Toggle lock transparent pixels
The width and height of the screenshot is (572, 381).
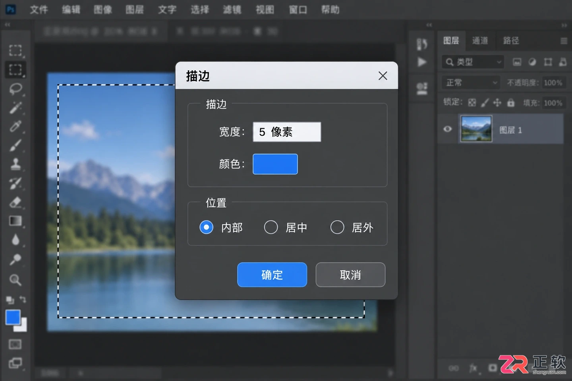coord(472,103)
